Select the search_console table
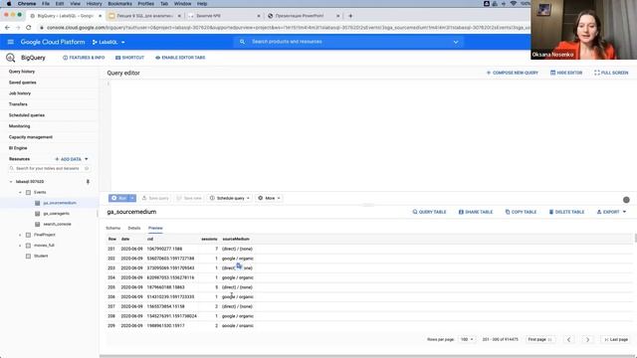Image resolution: width=637 pixels, height=358 pixels. [x=58, y=224]
